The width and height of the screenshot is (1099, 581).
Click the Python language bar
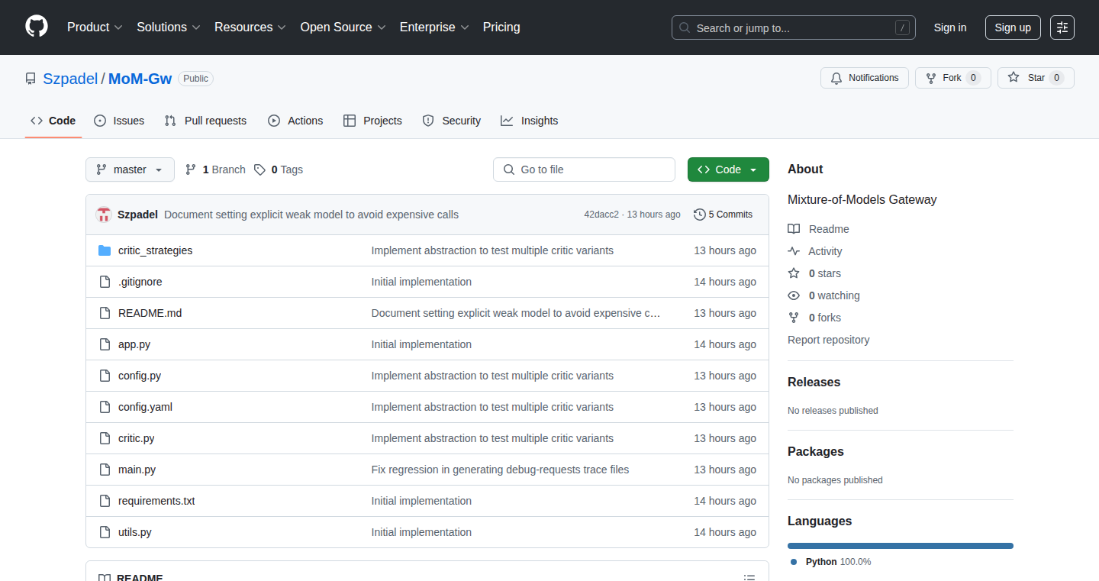point(901,546)
